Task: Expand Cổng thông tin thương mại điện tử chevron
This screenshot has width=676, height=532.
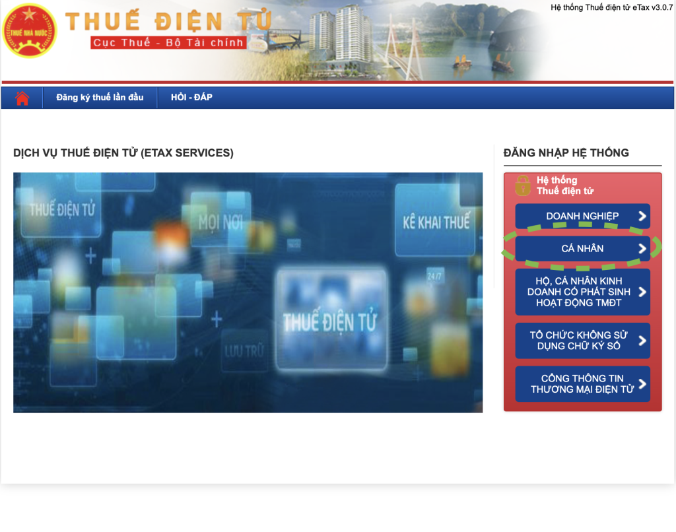Action: 642,384
